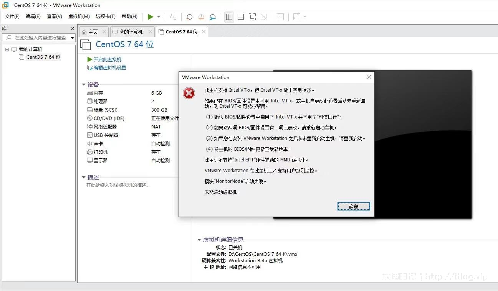This screenshot has width=498, height=291.
Task: Click the 打印机 printer device icon
Action: pyautogui.click(x=90, y=152)
